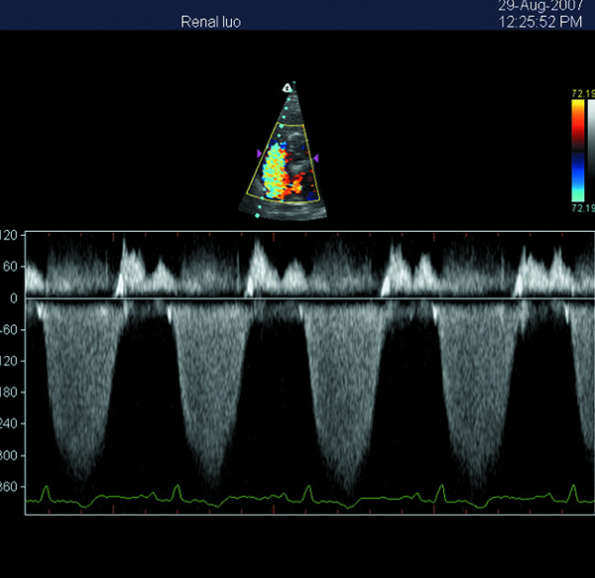Click the zero baseline of the Doppler spectrum
Screen dimensions: 595x578
coord(297,298)
